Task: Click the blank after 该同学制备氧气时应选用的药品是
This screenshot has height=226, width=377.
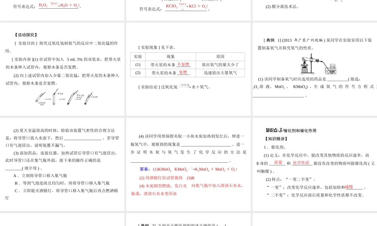Action: pos(337,80)
